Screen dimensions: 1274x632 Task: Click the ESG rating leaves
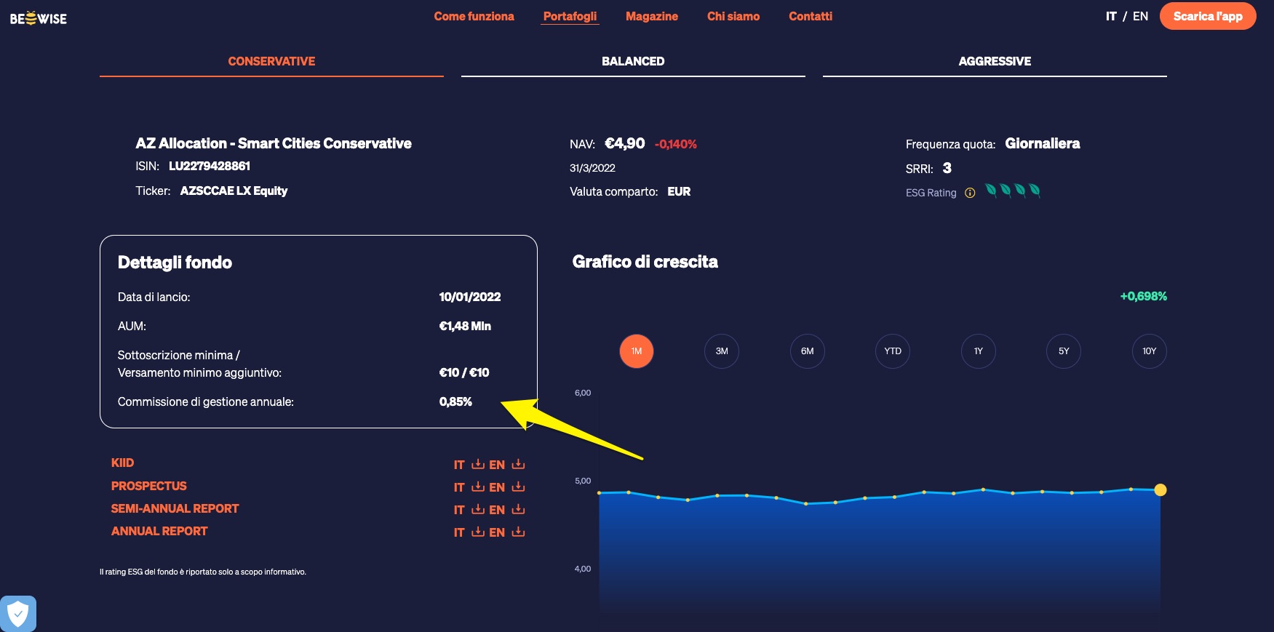click(x=1013, y=191)
